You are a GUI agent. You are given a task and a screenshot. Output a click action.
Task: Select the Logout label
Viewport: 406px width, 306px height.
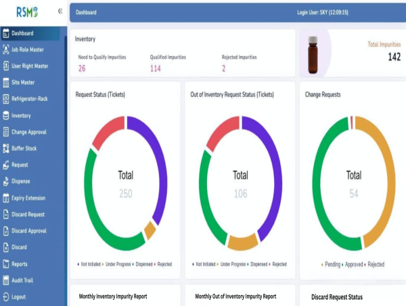point(19,297)
